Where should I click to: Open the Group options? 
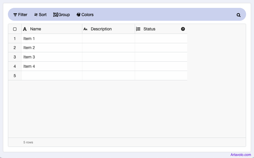click(62, 15)
